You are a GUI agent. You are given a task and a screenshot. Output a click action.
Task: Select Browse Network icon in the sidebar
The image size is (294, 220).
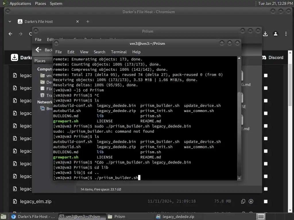(x=42, y=109)
